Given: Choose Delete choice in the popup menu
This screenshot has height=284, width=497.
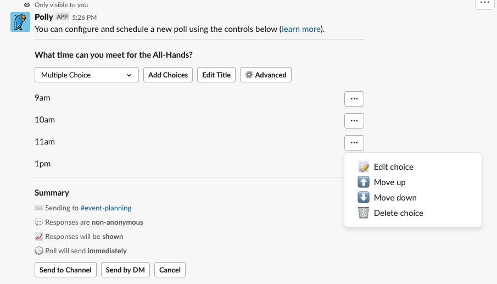Looking at the screenshot, I should point(398,213).
